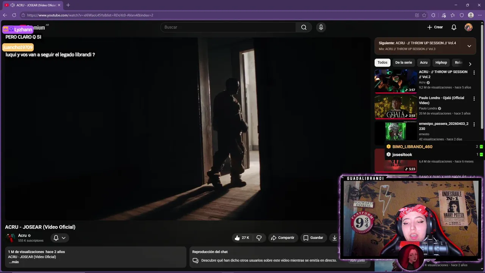Open subscription notification bell dropdown
485x273 pixels.
59,238
